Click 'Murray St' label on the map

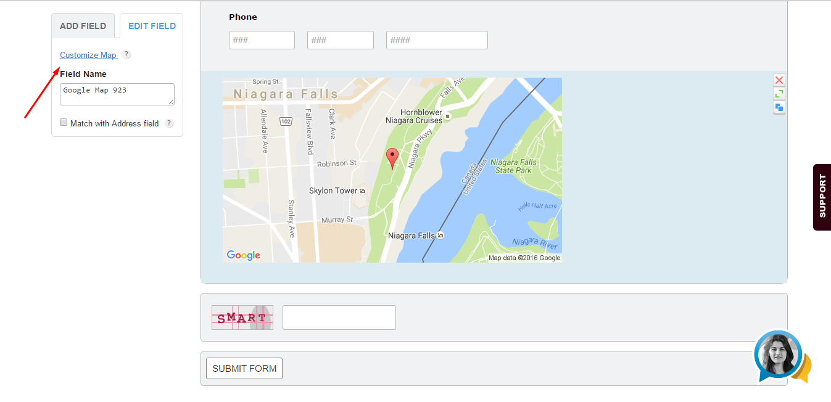click(x=337, y=219)
